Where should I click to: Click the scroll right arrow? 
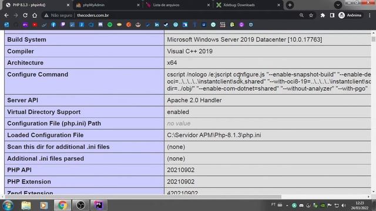368,197
